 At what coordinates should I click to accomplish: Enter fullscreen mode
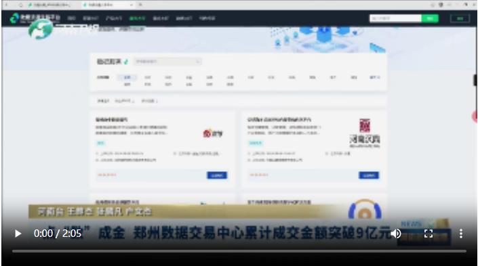[429, 234]
